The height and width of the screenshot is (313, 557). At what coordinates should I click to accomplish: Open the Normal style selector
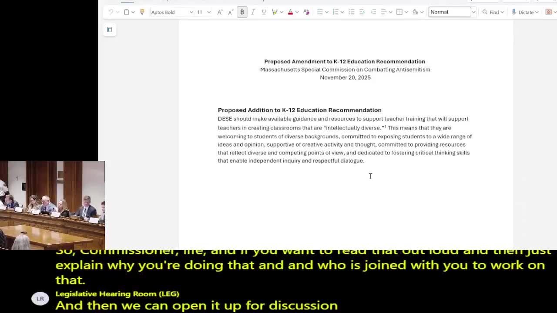click(x=450, y=12)
